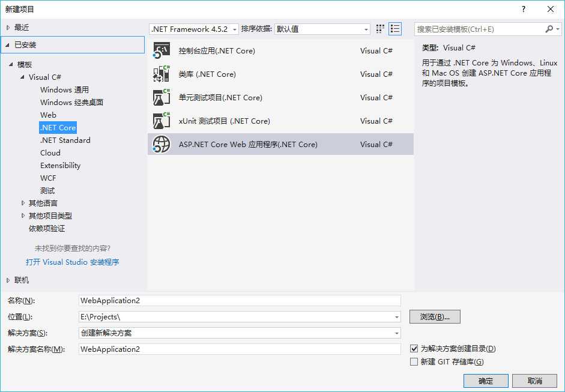Expand the 其他语言 node
Screen dimensions: 565x392
(23, 204)
